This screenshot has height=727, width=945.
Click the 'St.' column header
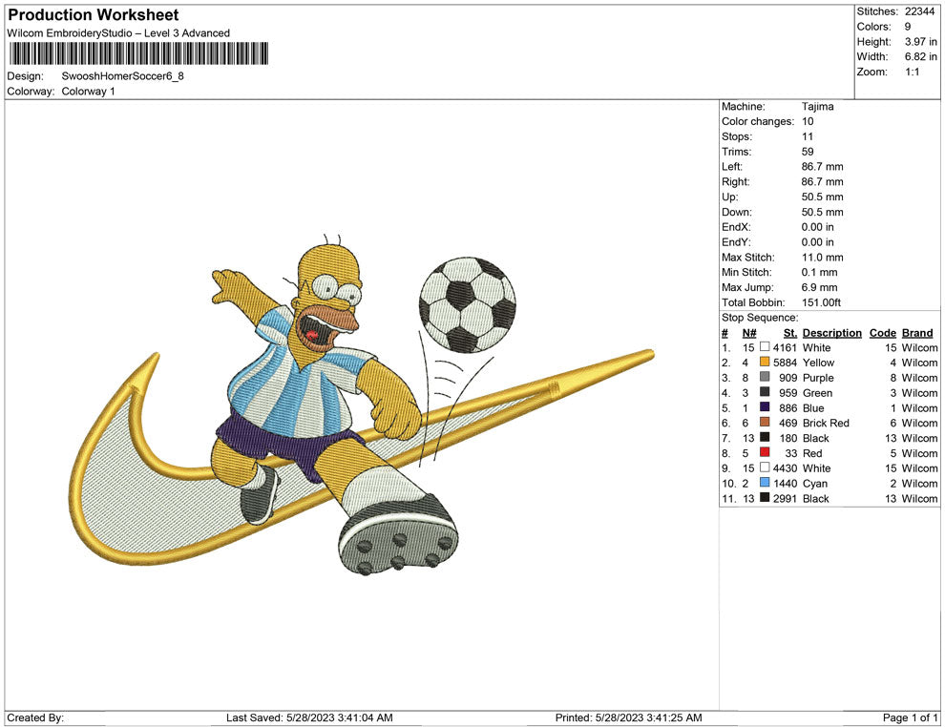(790, 333)
